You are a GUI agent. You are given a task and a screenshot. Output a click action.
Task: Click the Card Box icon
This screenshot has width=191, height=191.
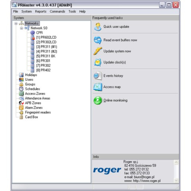pyautogui.click(x=21, y=117)
